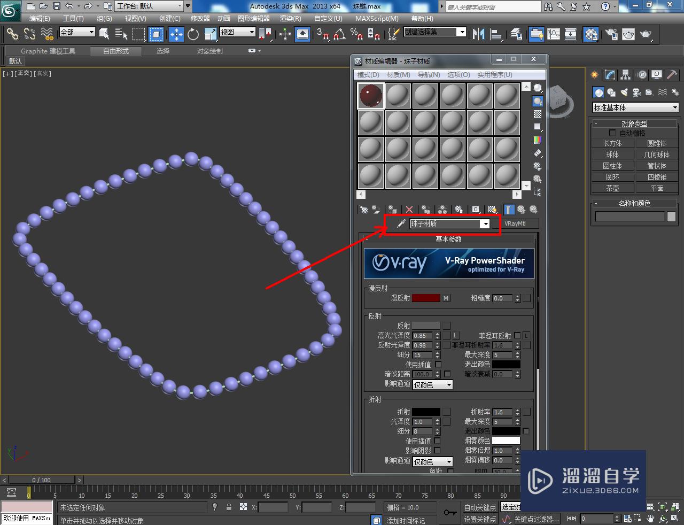Image resolution: width=684 pixels, height=525 pixels.
Task: Open the 编辑(E) menu
Action: coord(40,19)
